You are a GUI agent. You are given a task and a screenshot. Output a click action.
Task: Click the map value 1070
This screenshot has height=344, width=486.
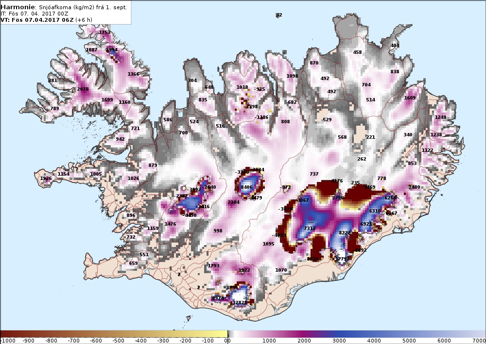(x=281, y=270)
